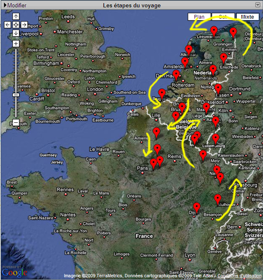Click the zoom slider handle
This screenshot has height=280, width=263.
(x=16, y=95)
